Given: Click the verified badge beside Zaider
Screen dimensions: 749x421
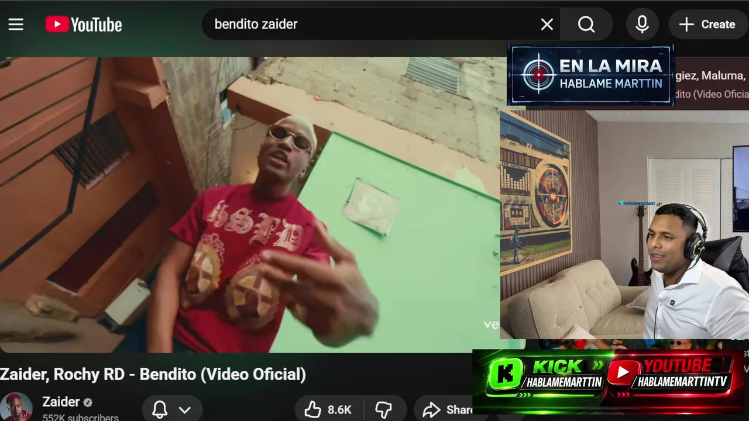Looking at the screenshot, I should [88, 402].
